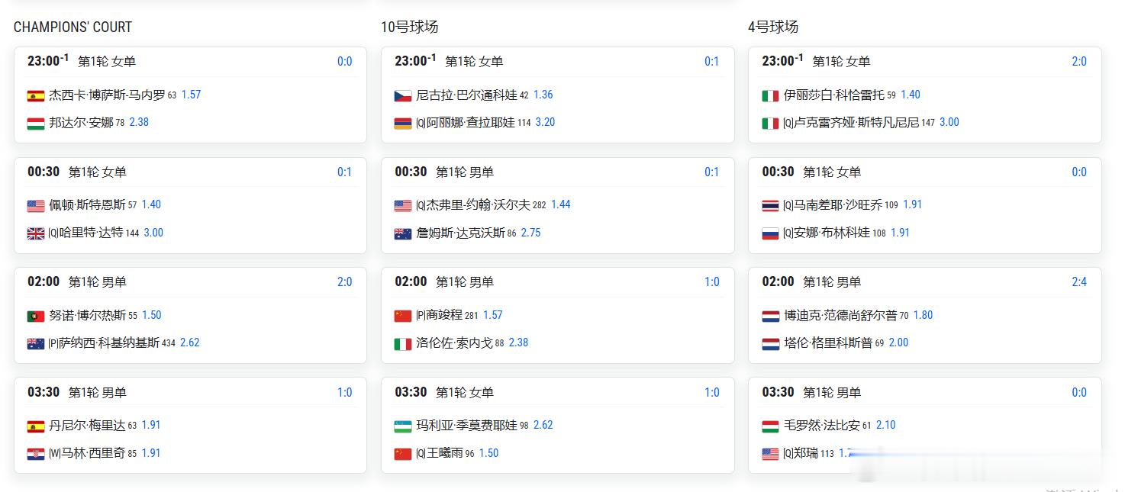
Task: Open the 10号球场 court heading
Action: pyautogui.click(x=410, y=27)
